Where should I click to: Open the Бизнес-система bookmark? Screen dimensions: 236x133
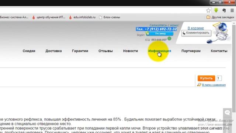pyautogui.click(x=14, y=17)
